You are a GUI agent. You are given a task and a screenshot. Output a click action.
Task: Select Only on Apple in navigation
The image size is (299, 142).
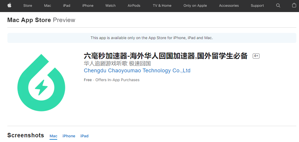click(x=195, y=6)
